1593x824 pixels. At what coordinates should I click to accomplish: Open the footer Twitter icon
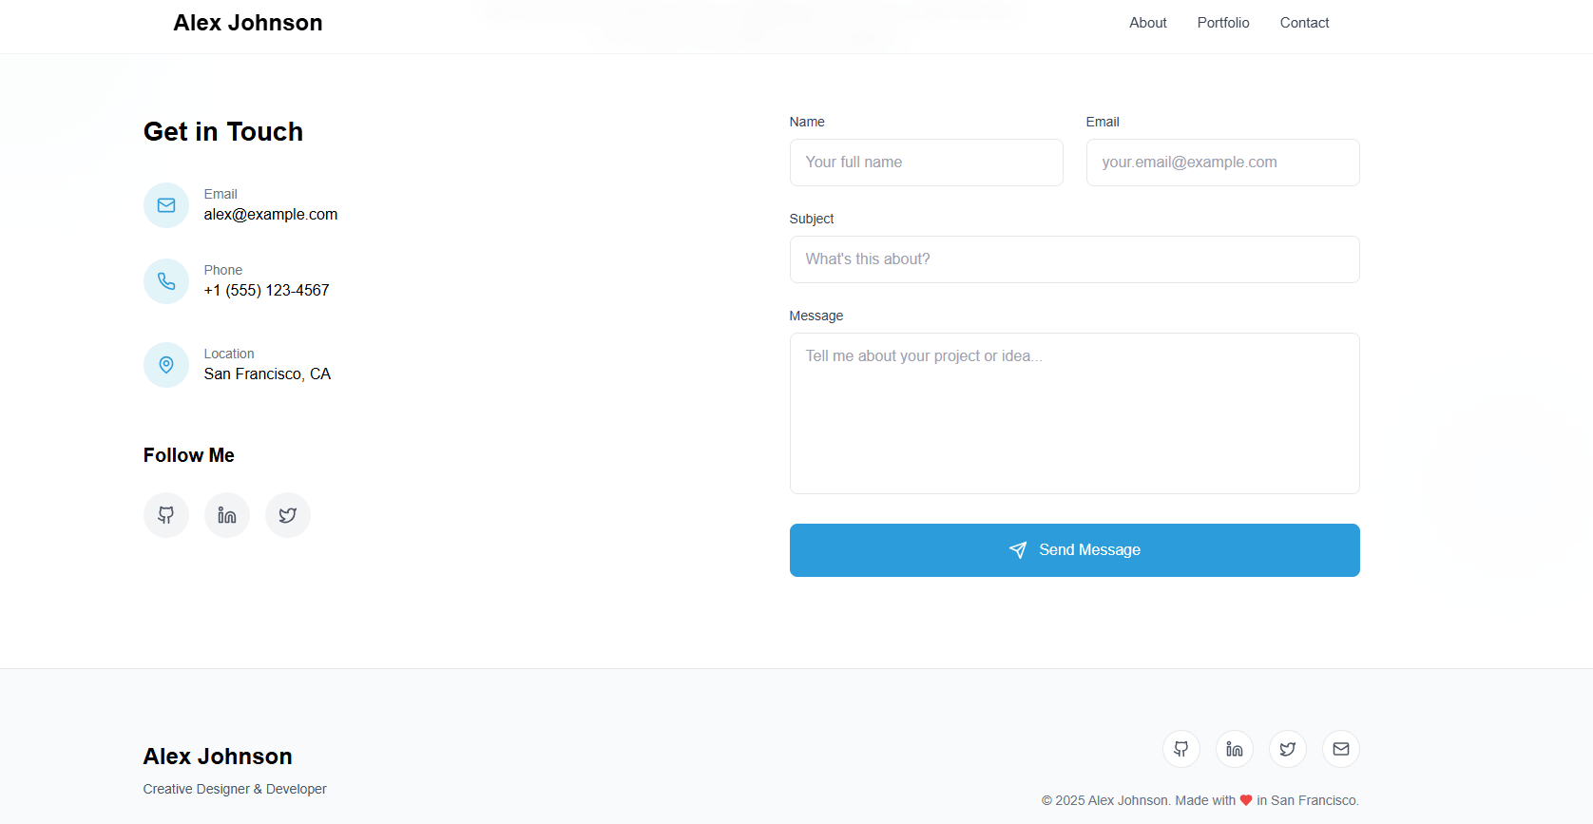[1288, 749]
